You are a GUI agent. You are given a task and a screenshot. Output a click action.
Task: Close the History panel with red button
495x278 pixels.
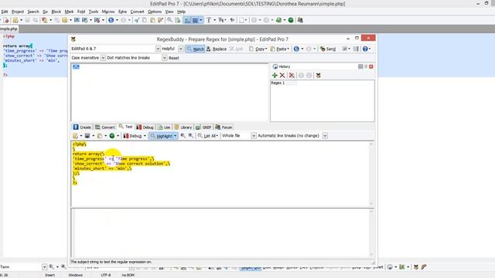click(x=371, y=66)
